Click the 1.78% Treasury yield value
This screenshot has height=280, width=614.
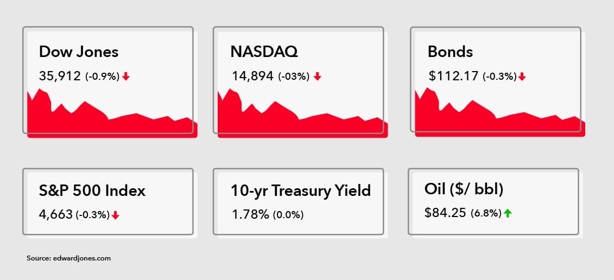(x=249, y=214)
